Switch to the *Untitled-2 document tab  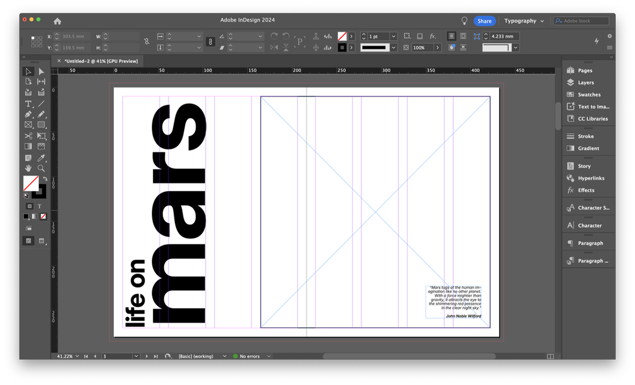(101, 61)
